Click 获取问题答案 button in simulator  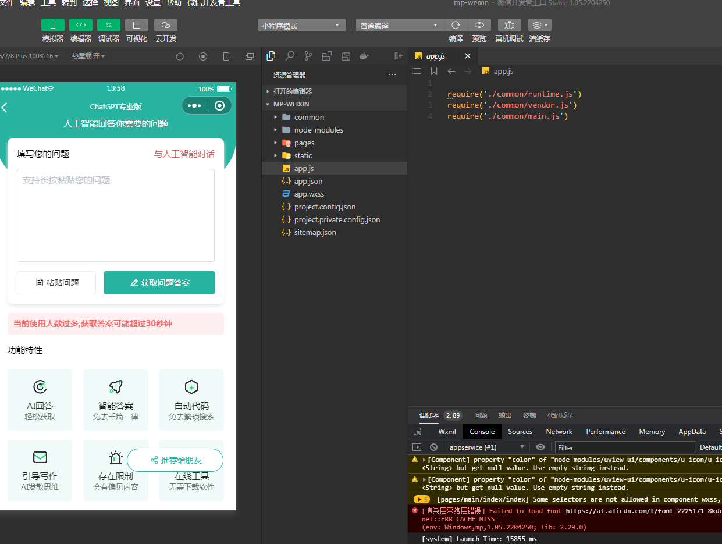point(159,283)
